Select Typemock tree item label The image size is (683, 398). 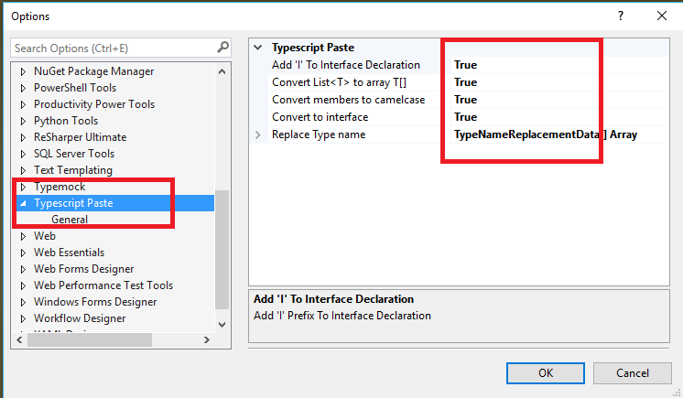tap(60, 187)
